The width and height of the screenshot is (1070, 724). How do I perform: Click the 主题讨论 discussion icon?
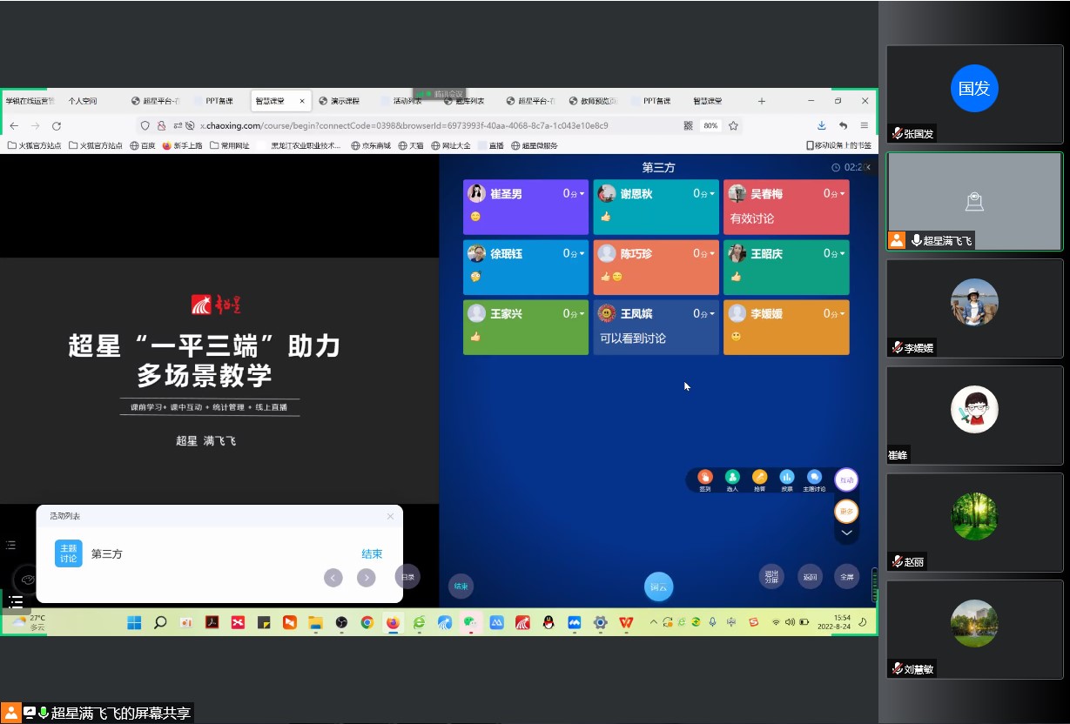point(814,478)
